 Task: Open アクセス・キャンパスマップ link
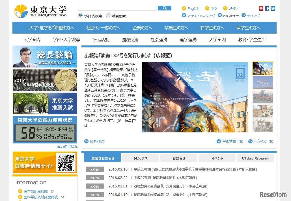(201, 16)
